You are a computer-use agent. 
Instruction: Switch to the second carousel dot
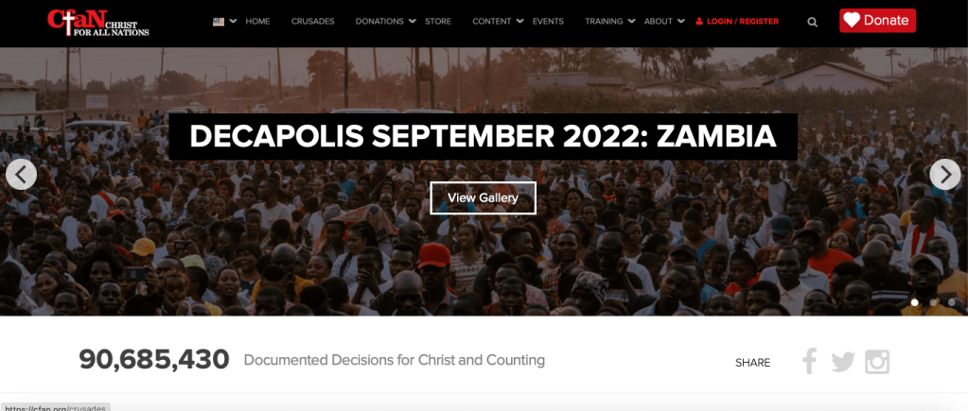click(x=933, y=302)
